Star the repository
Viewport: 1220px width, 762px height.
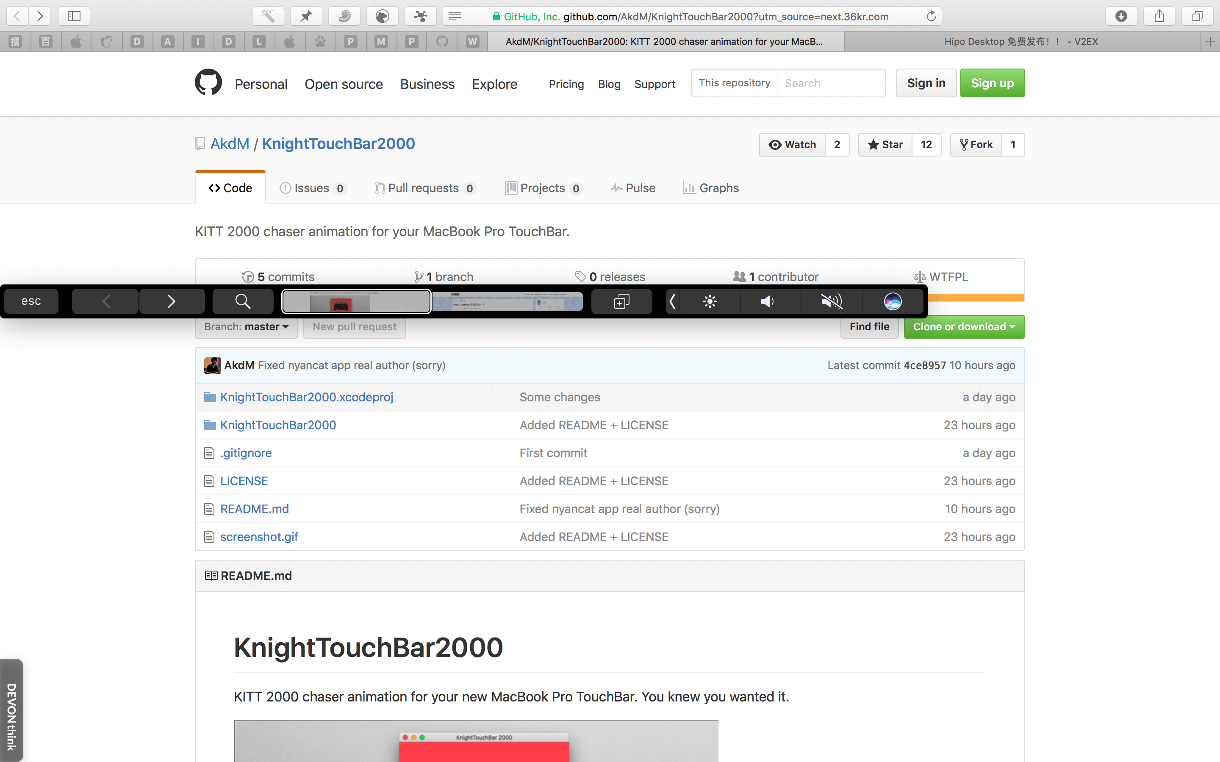coord(885,145)
